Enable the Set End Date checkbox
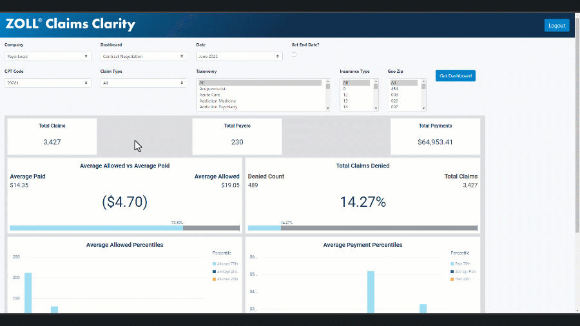The height and width of the screenshot is (326, 580). pos(294,54)
